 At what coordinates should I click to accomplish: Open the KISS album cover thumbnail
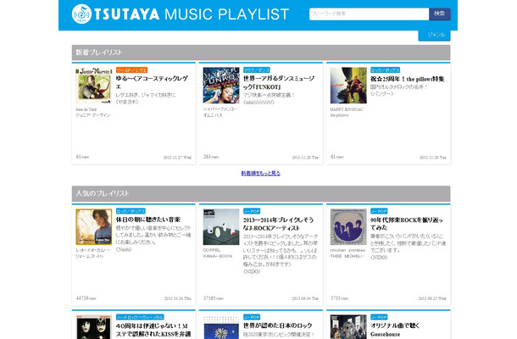click(x=93, y=327)
